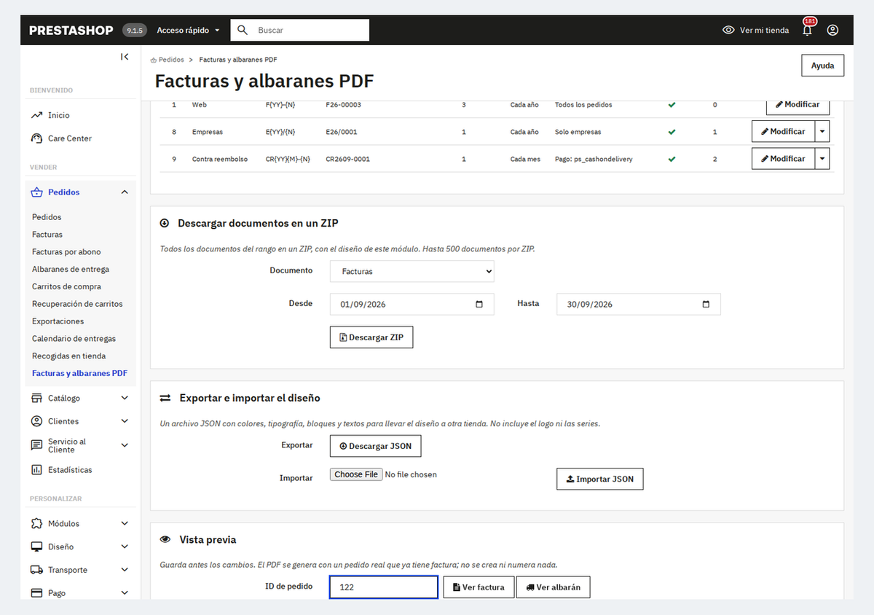Click the Desde date field
This screenshot has width=874, height=615.
coord(412,305)
